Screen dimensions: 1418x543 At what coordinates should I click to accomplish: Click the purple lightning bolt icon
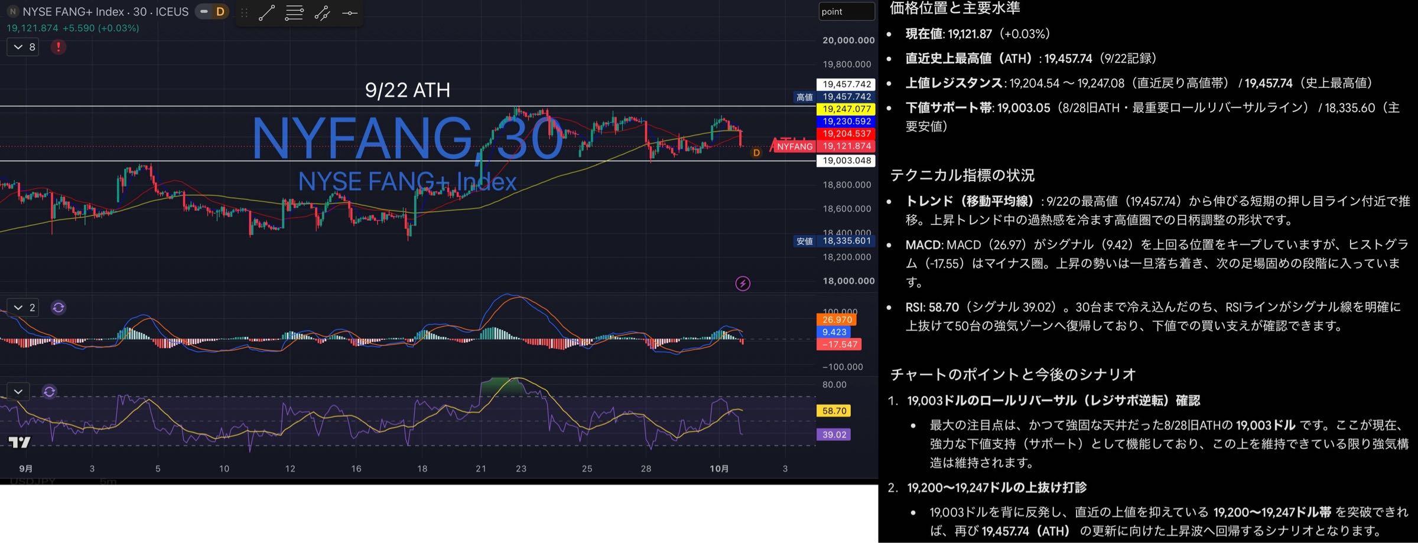point(743,284)
